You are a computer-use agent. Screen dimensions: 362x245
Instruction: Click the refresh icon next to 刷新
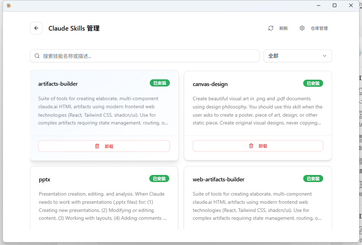tap(271, 28)
